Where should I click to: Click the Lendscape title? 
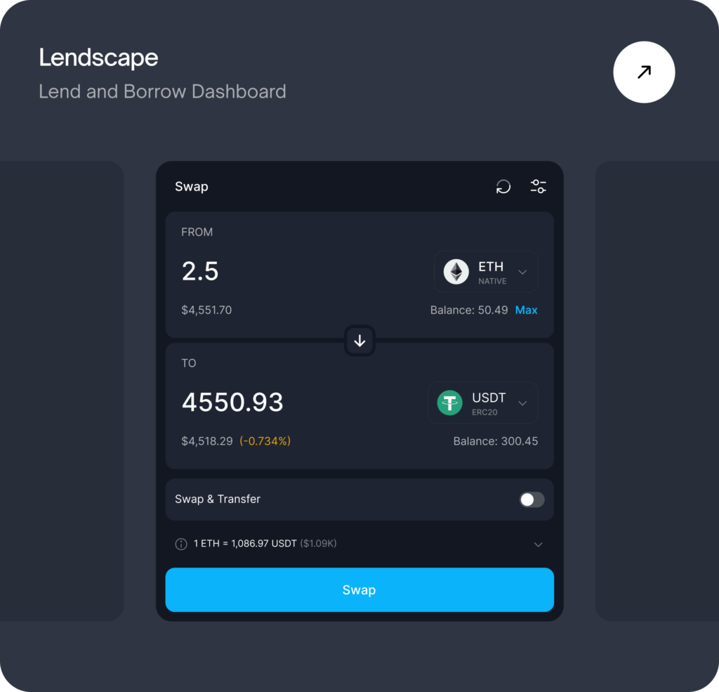pyautogui.click(x=98, y=58)
